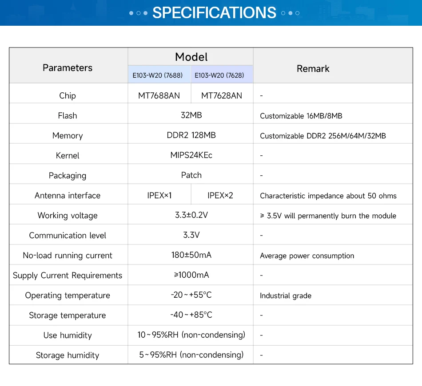Image resolution: width=422 pixels, height=386 pixels.
Task: Click the MT7688AN chip cell
Action: [159, 95]
